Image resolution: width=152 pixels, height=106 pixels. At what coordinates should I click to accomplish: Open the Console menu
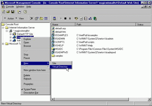pyautogui.click(x=10, y=7)
